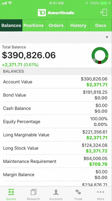Image resolution: width=112 pixels, height=201 pixels.
Task: Switch to the Positions tab
Action: pyautogui.click(x=33, y=25)
